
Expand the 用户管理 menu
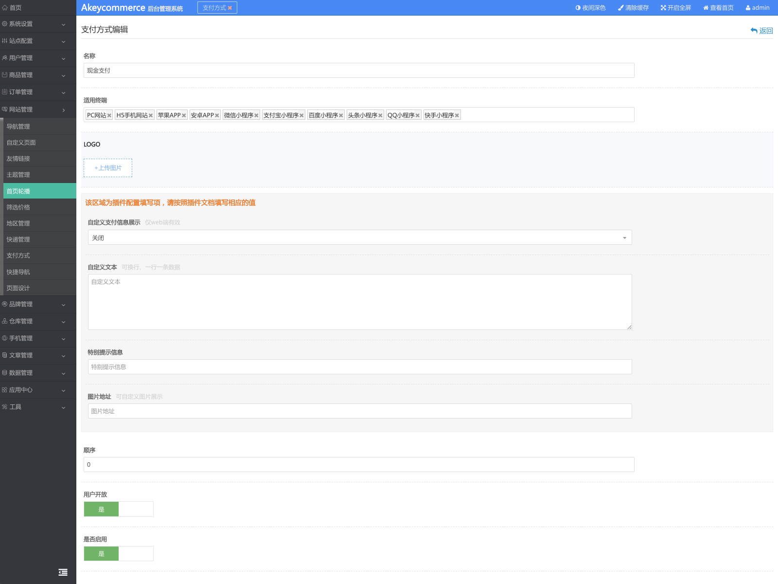63,58
